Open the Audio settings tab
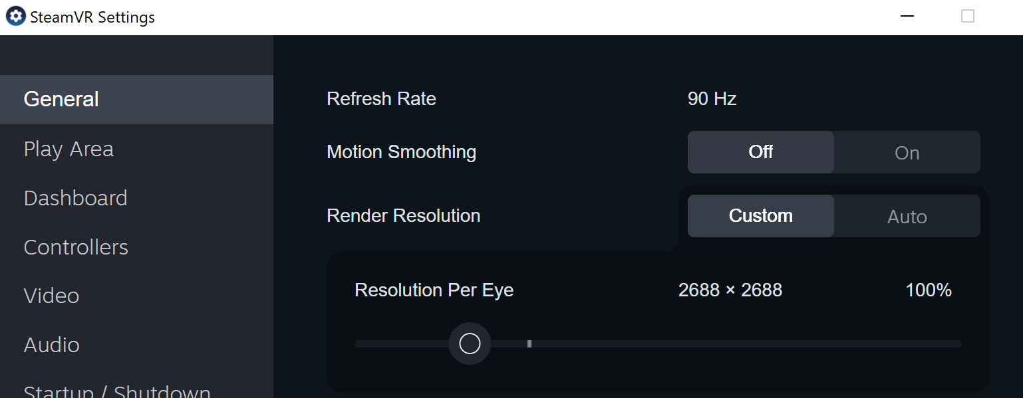Image resolution: width=1023 pixels, height=398 pixels. point(51,345)
